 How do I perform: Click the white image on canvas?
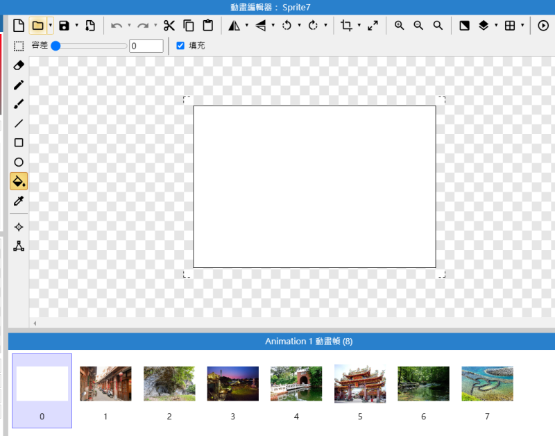tap(314, 187)
